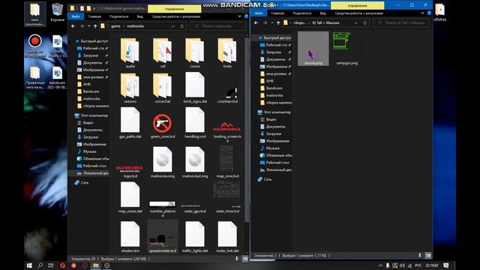Open the Главная tab in Tab + Мышка window
Image resolution: width=480 pixels, height=270 pixels.
click(x=277, y=13)
